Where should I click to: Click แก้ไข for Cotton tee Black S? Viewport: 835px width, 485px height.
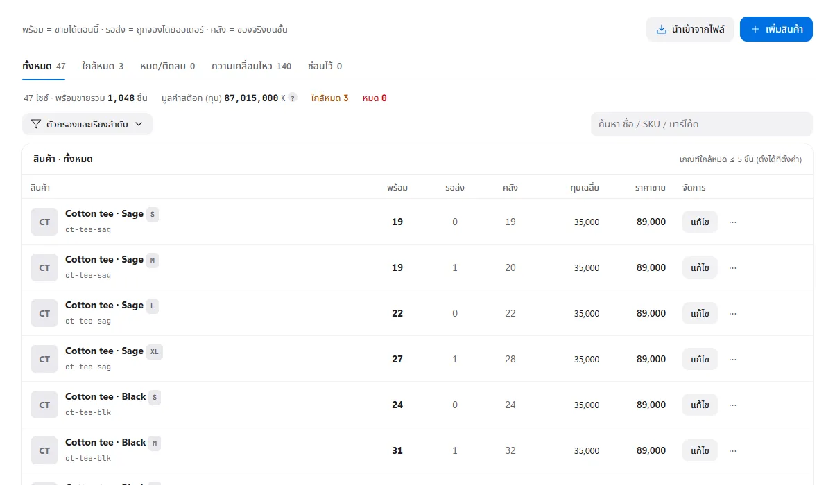700,405
